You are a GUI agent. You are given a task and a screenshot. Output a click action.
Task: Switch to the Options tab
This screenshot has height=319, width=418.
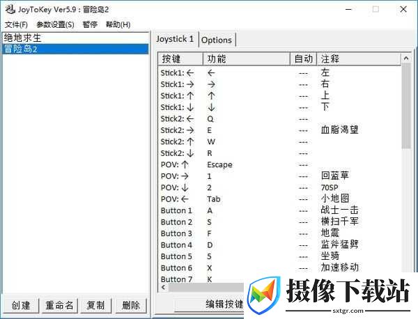[x=217, y=40]
